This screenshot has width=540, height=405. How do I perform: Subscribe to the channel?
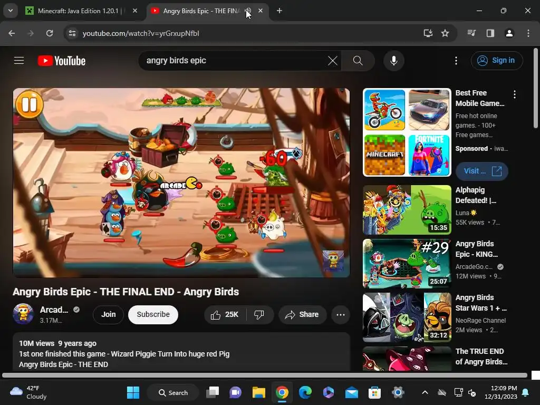point(153,314)
